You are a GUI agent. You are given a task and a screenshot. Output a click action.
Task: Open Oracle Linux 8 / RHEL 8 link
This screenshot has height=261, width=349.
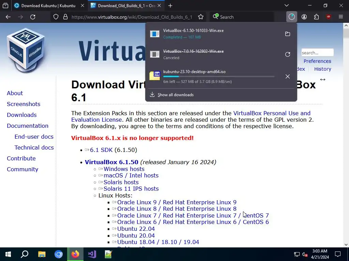tap(177, 209)
